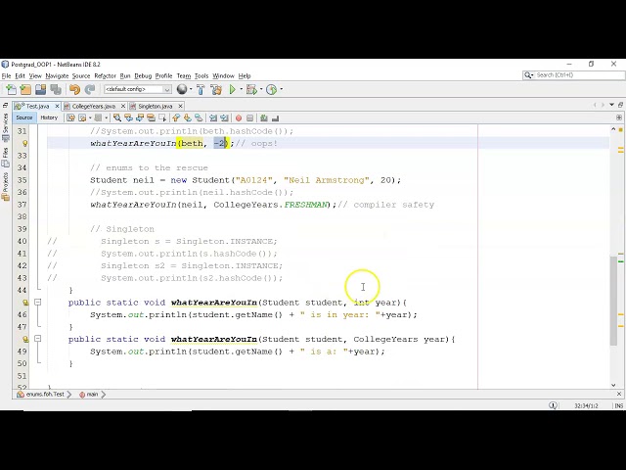
Task: Open the Refactor menu
Action: point(105,76)
